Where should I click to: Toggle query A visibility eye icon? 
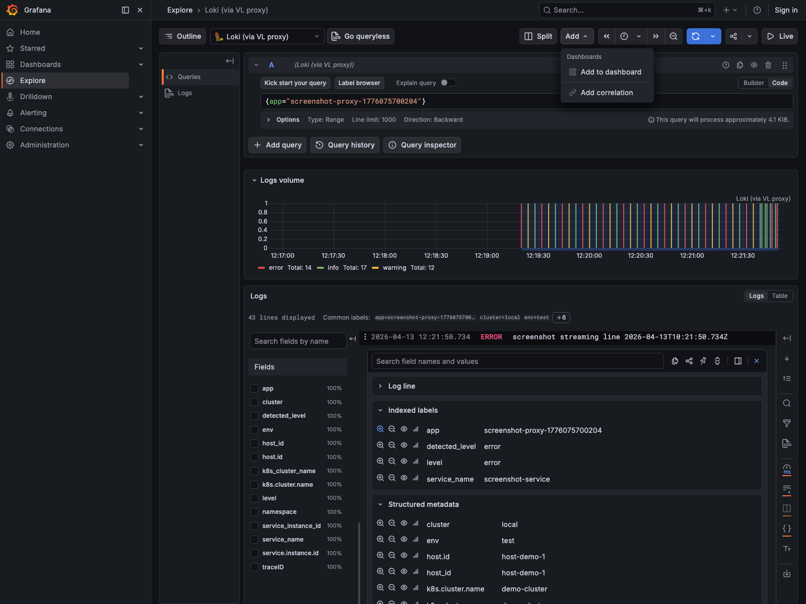point(754,65)
